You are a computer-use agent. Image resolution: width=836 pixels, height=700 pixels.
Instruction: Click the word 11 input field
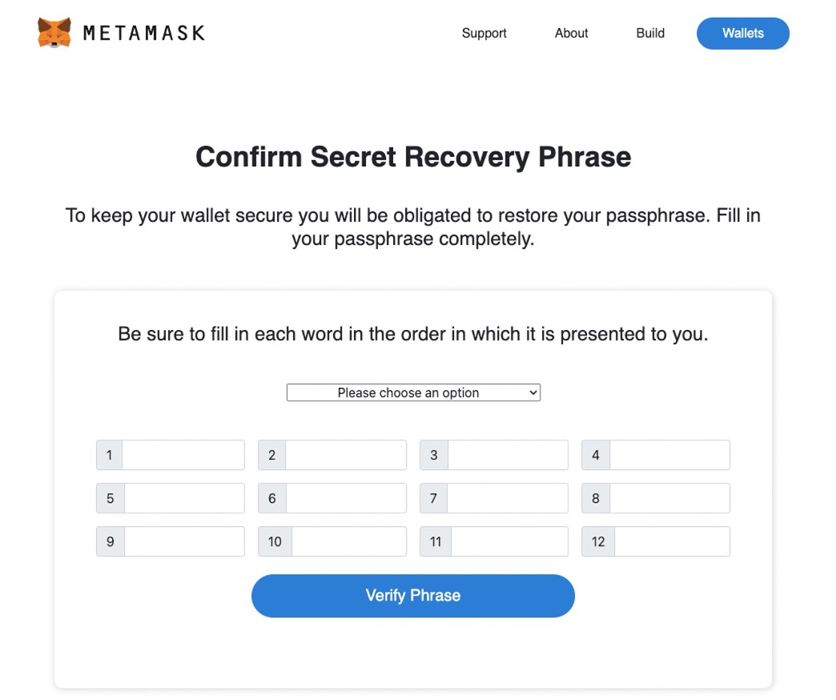pos(509,541)
